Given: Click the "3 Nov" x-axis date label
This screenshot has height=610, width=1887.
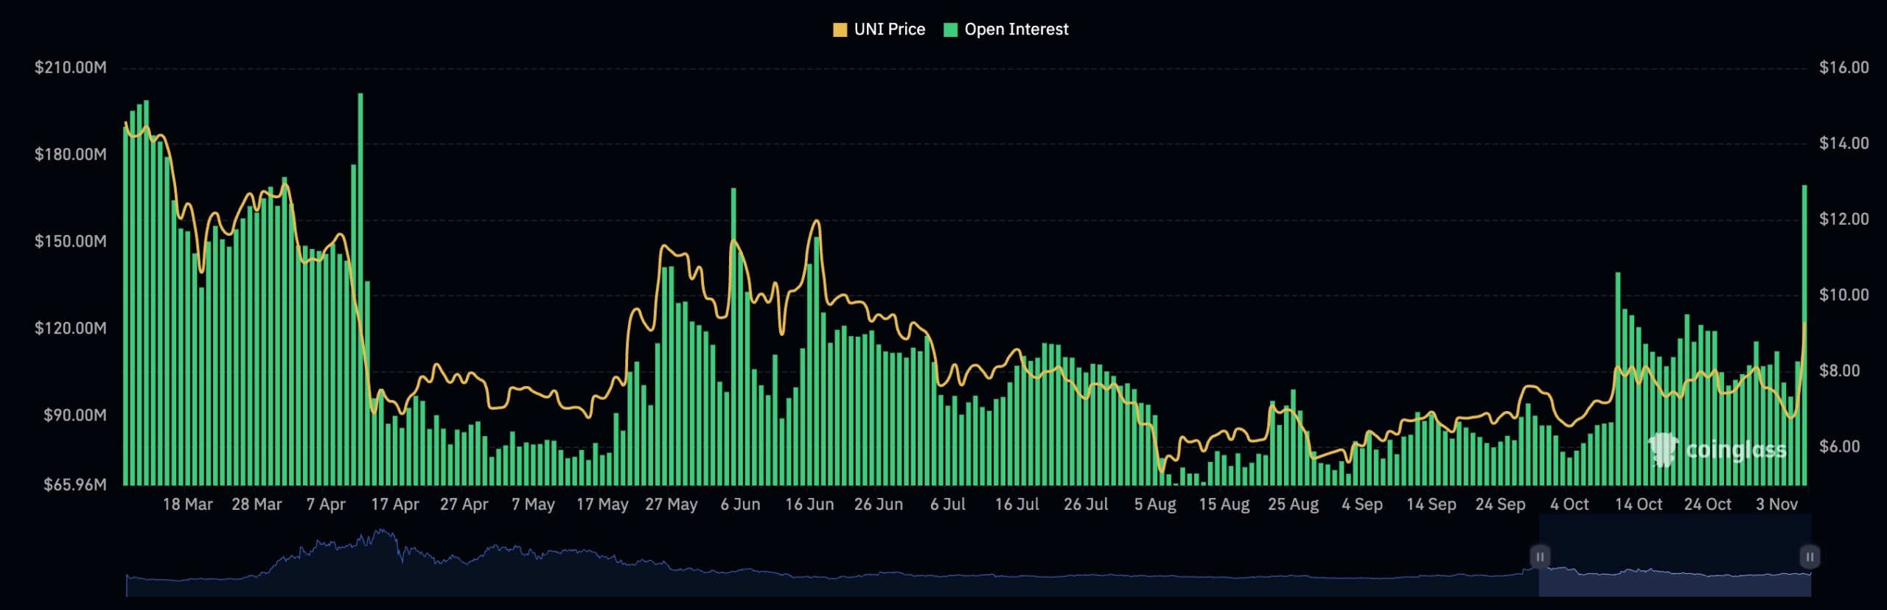Looking at the screenshot, I should tap(1776, 505).
